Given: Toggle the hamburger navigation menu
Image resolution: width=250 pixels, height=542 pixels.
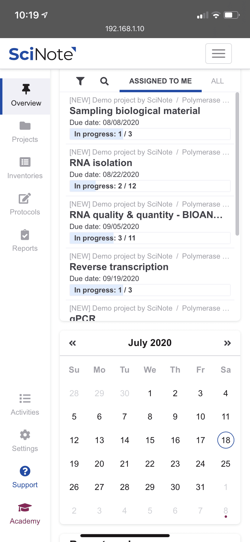Looking at the screenshot, I should [x=219, y=54].
